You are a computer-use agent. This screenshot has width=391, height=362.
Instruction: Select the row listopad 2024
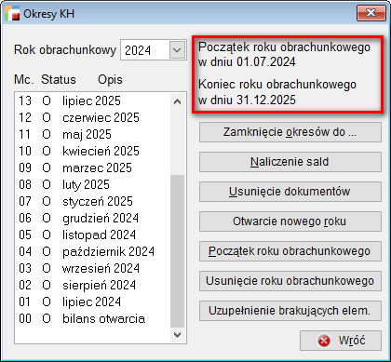[x=93, y=235]
